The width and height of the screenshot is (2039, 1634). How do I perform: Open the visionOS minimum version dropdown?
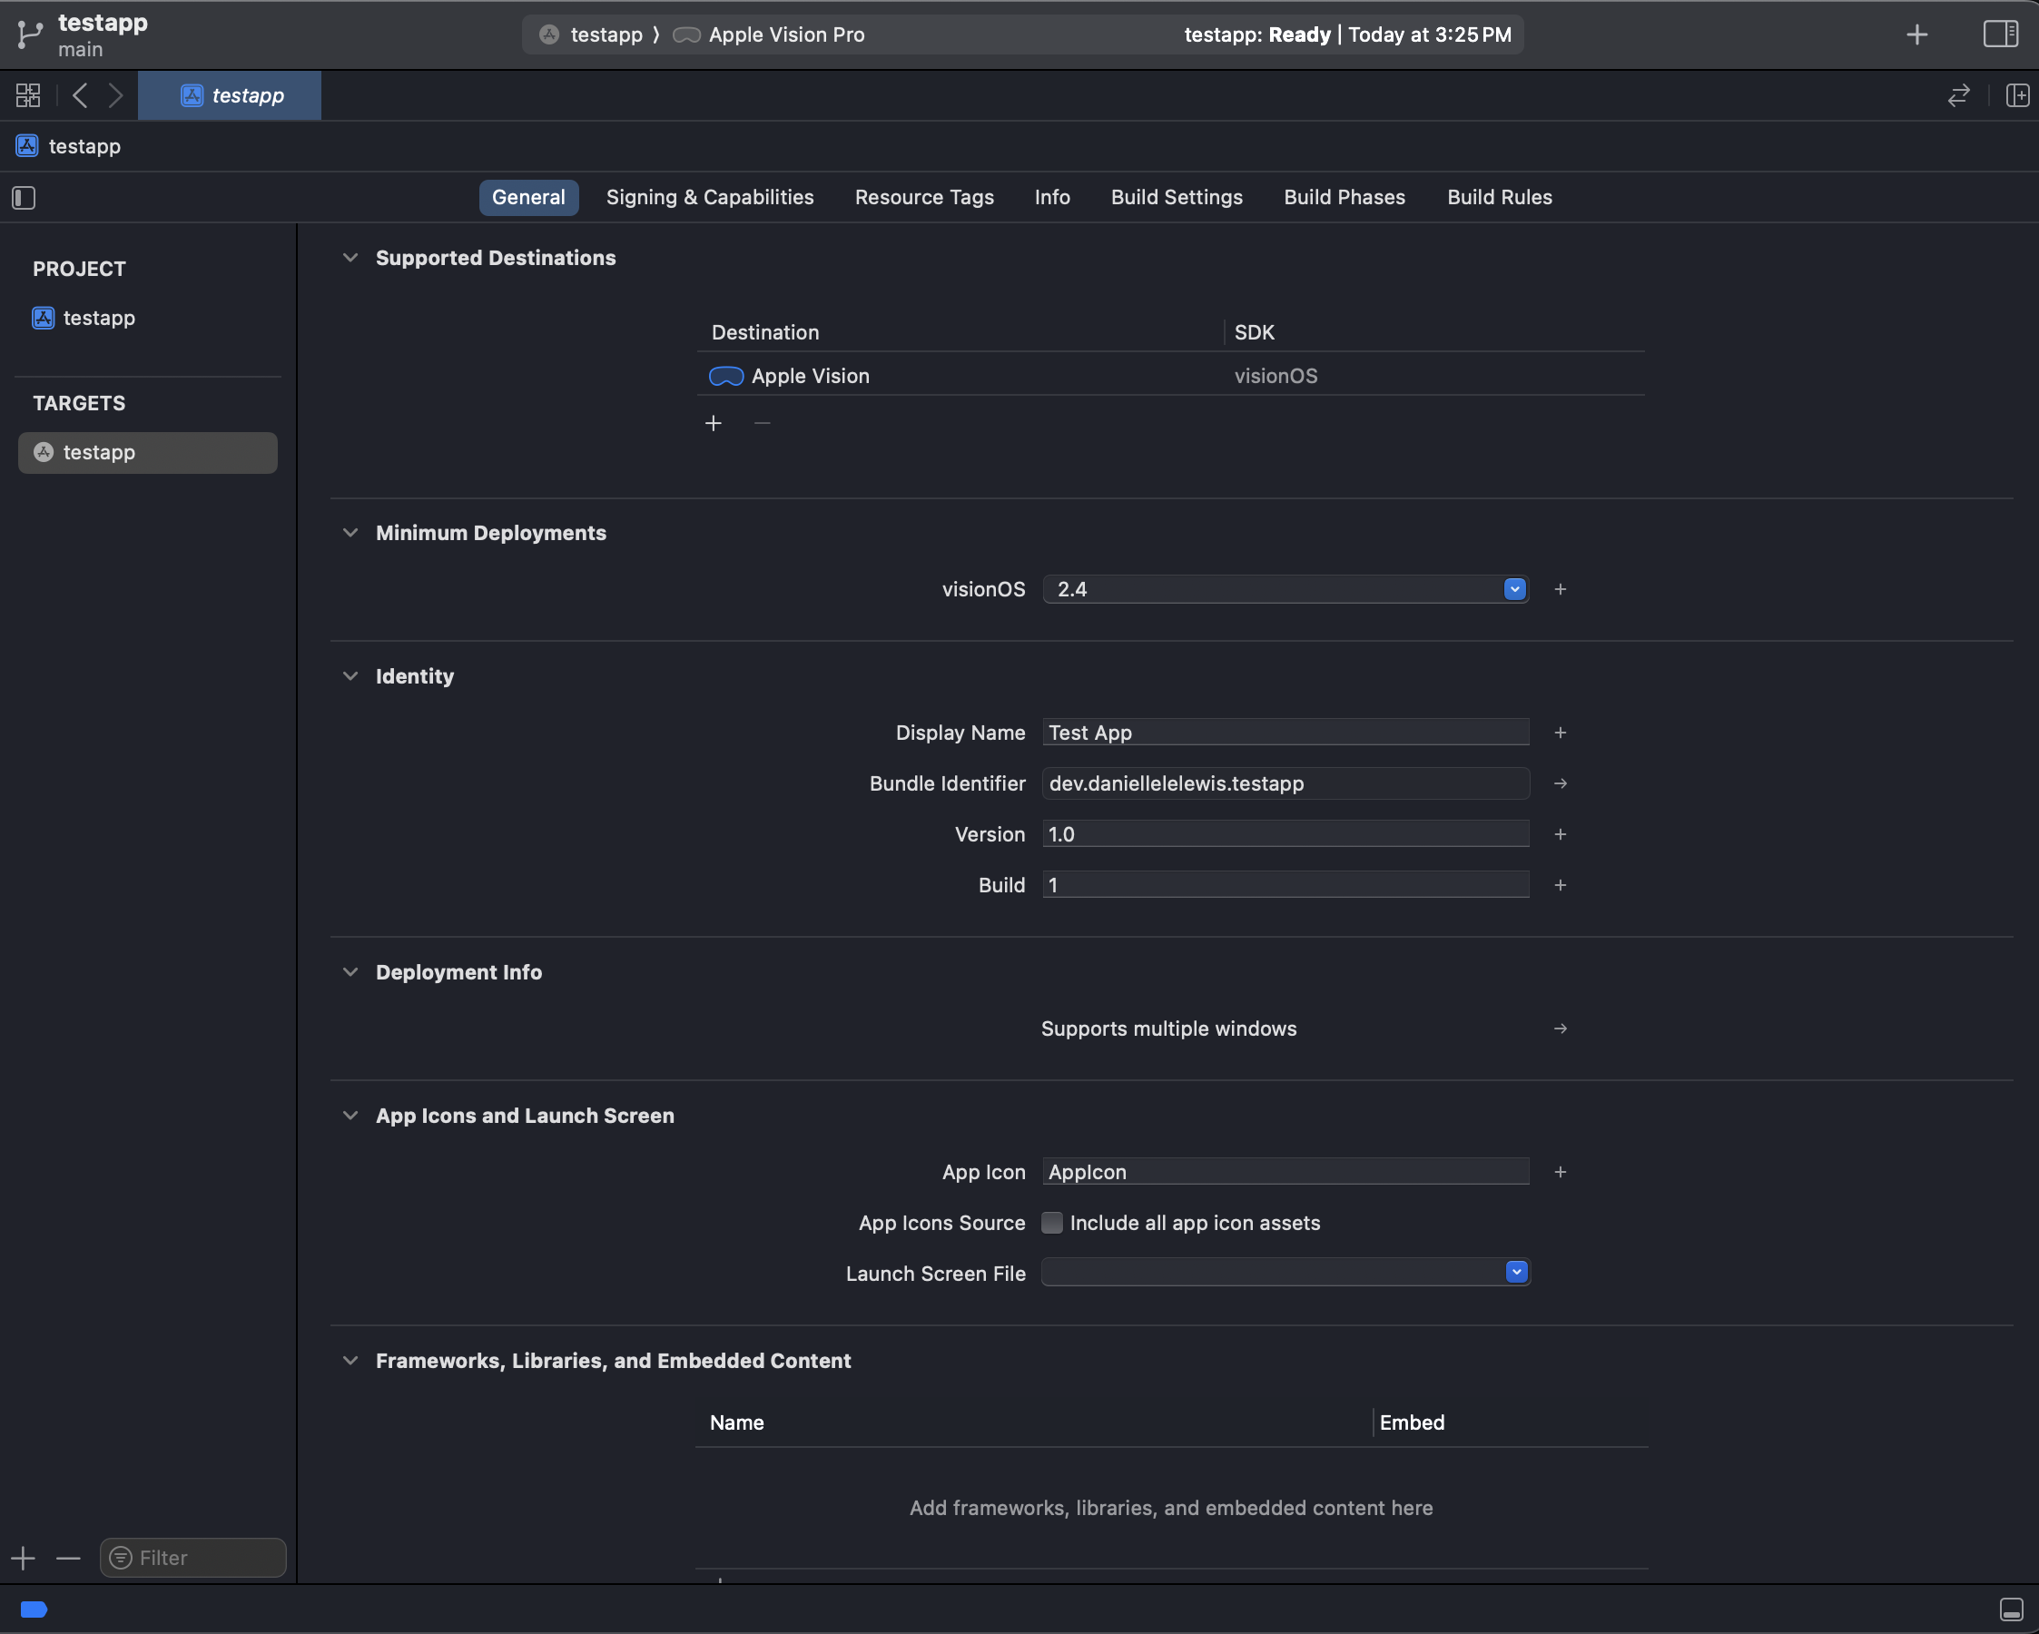(x=1514, y=589)
